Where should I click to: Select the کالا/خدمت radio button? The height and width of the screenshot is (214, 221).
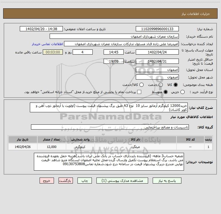[x=141, y=85]
